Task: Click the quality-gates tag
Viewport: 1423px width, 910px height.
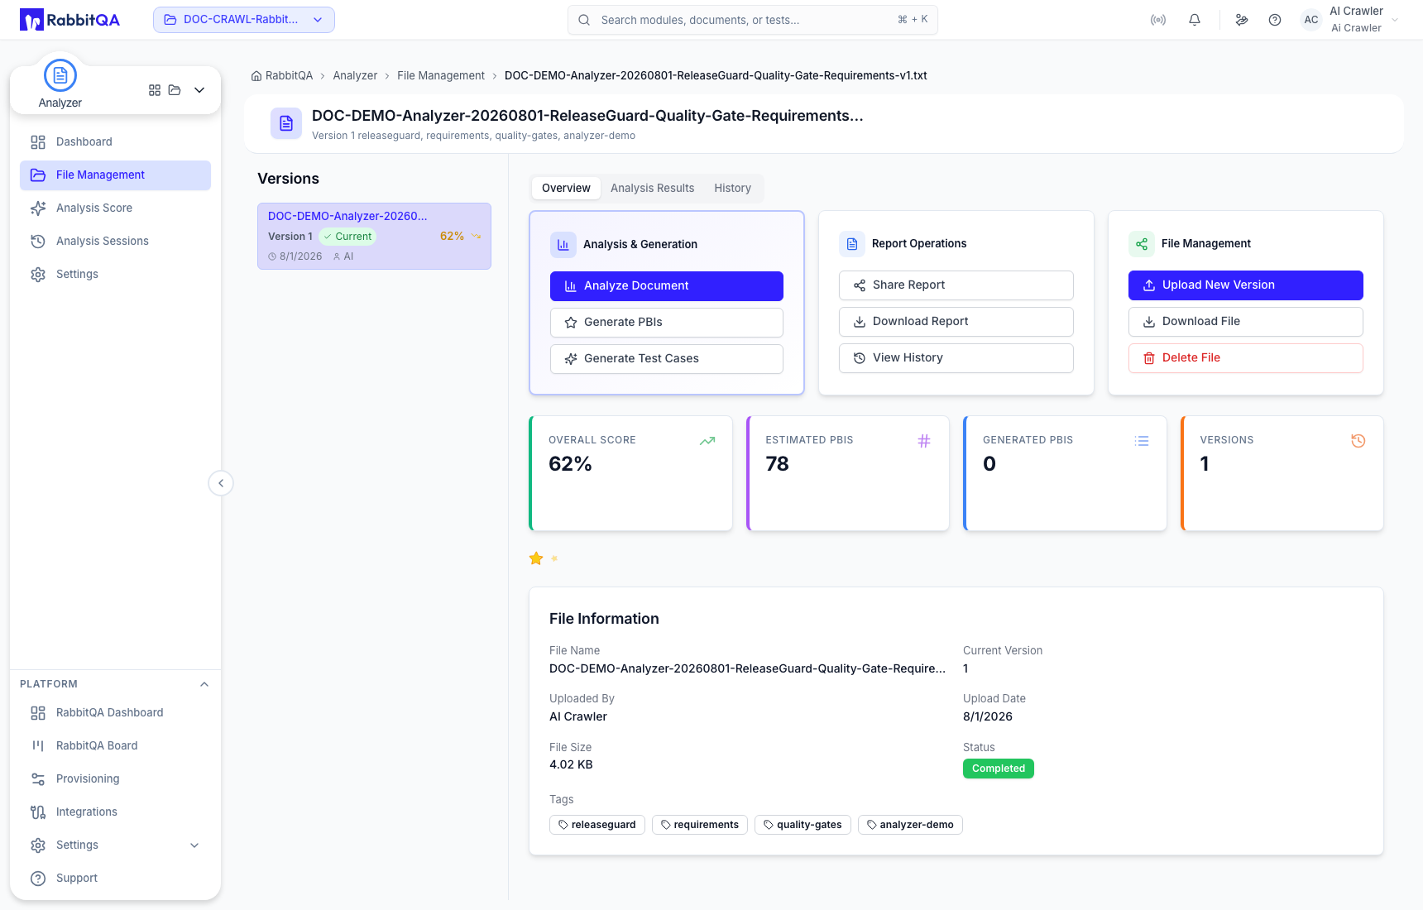Action: point(803,825)
